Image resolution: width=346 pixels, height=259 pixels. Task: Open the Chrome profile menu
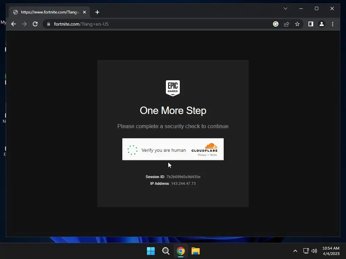pos(322,24)
